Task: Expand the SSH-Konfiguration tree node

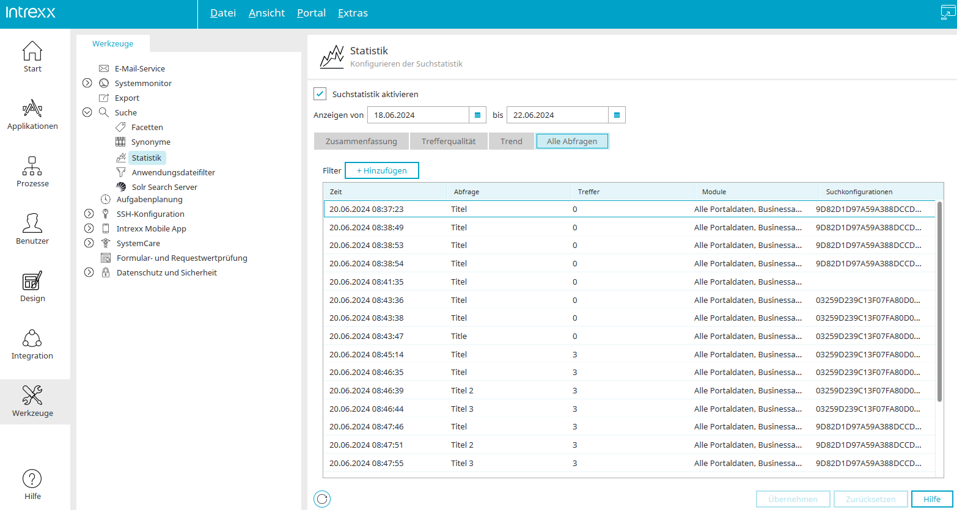Action: 89,214
